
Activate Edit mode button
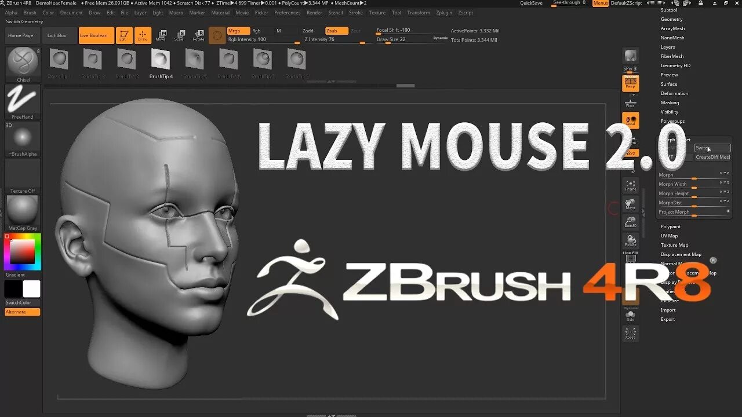[125, 35]
